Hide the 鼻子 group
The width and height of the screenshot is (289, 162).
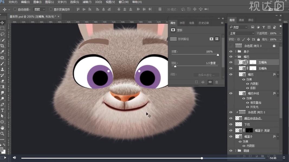click(231, 51)
